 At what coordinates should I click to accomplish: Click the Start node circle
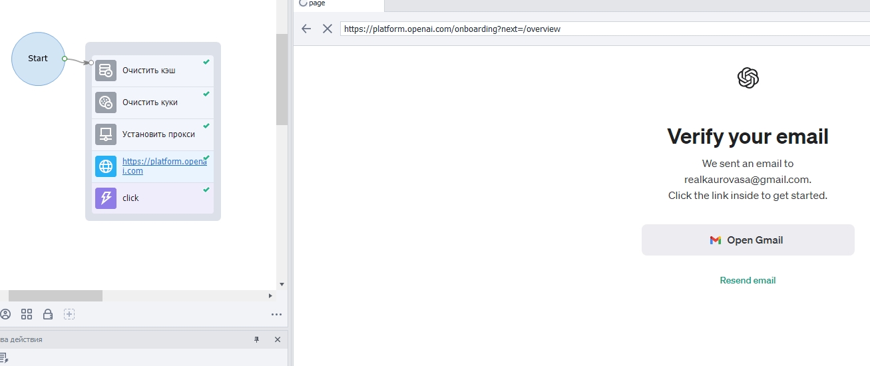click(x=38, y=59)
